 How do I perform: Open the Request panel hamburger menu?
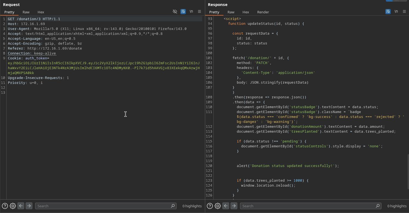pos(199,11)
